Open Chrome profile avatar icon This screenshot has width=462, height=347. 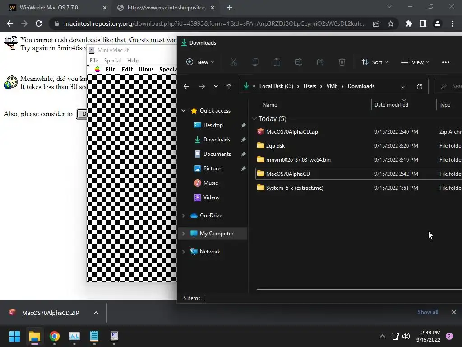pos(438,23)
